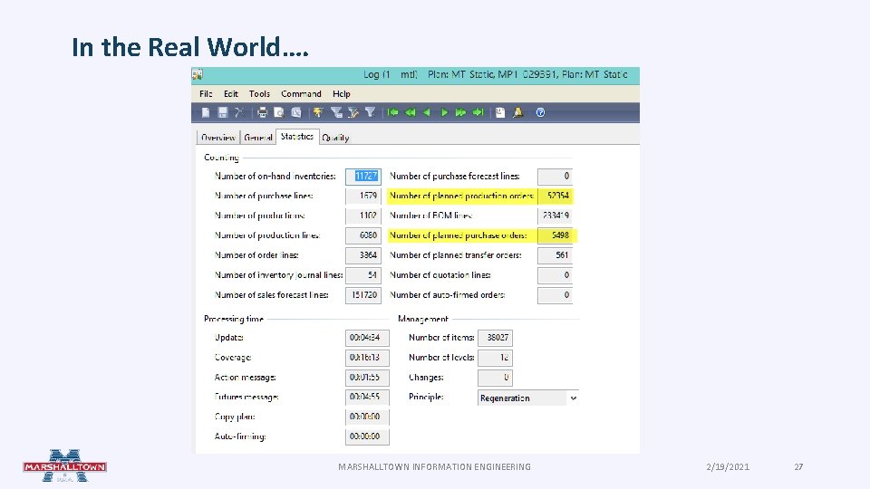Click 'Number of planned purchase orders' label

pyautogui.click(x=459, y=235)
